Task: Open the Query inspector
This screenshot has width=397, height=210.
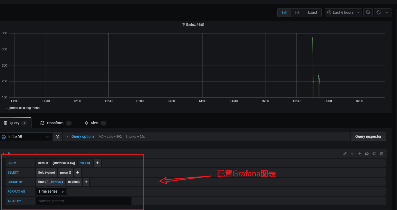Action: pos(368,136)
